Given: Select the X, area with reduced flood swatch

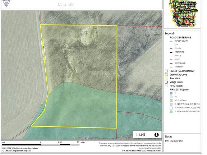Looking at the screenshot, I should pyautogui.click(x=171, y=112).
